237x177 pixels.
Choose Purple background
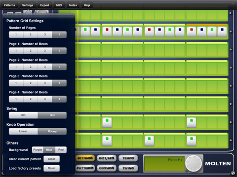pyautogui.click(x=38, y=150)
